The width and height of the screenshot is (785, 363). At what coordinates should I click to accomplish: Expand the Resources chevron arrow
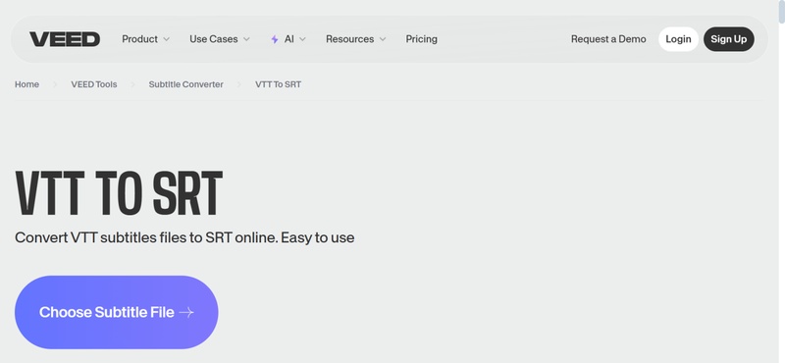(383, 39)
